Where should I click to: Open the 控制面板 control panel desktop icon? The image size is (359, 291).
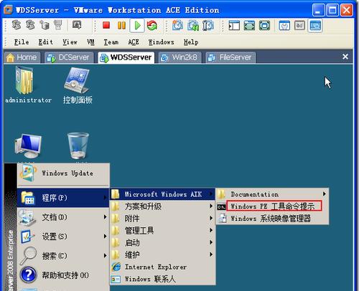pyautogui.click(x=78, y=85)
